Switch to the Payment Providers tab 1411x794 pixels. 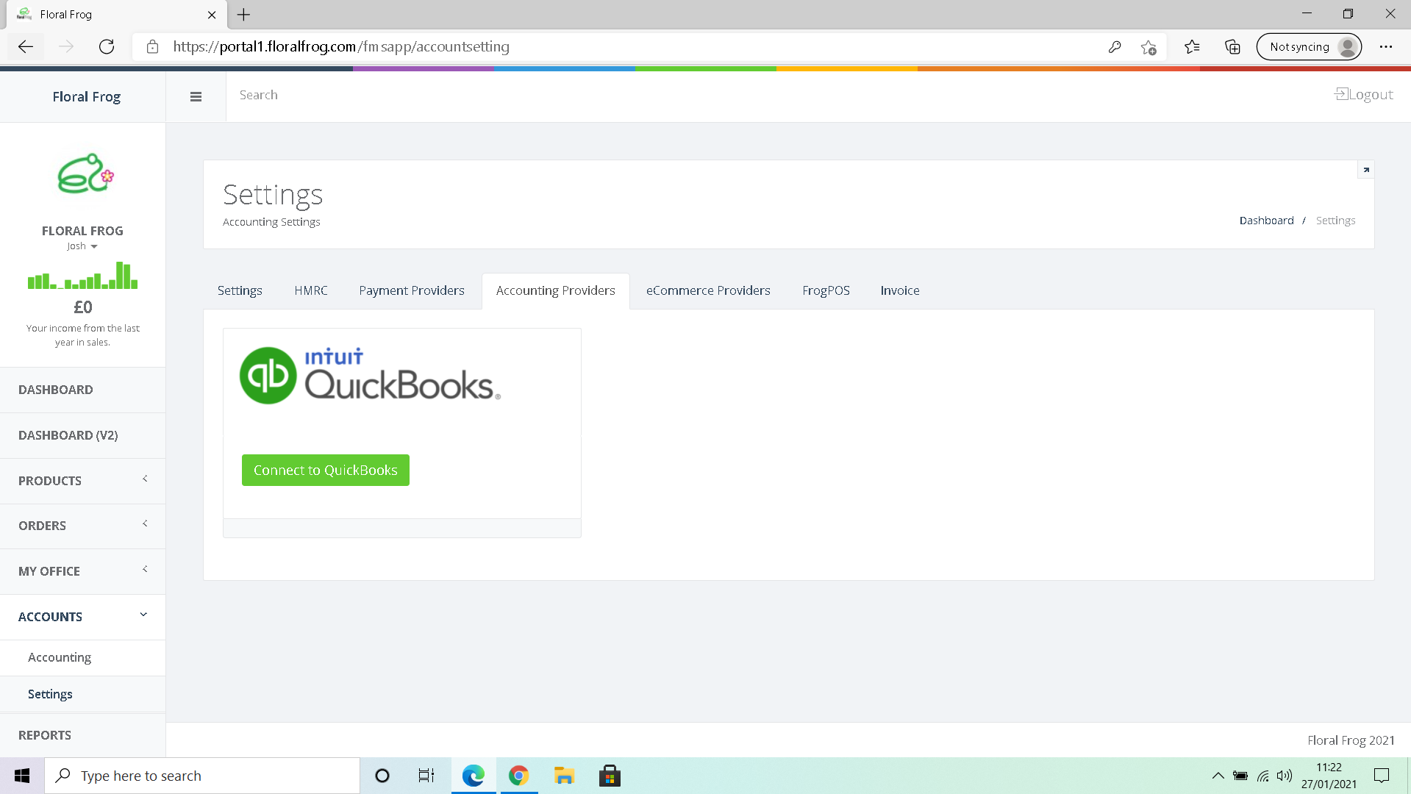pos(411,290)
